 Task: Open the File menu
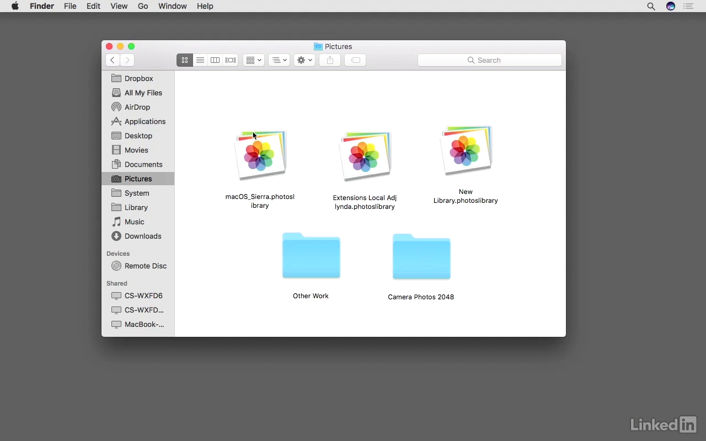[70, 6]
